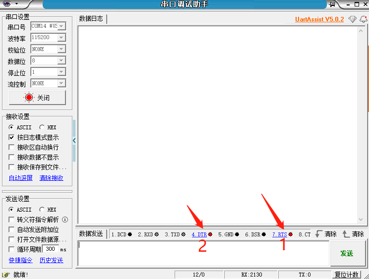Screen dimensions: 369x279
Task: Click the 4.DTR signal indicator
Action: point(199,234)
